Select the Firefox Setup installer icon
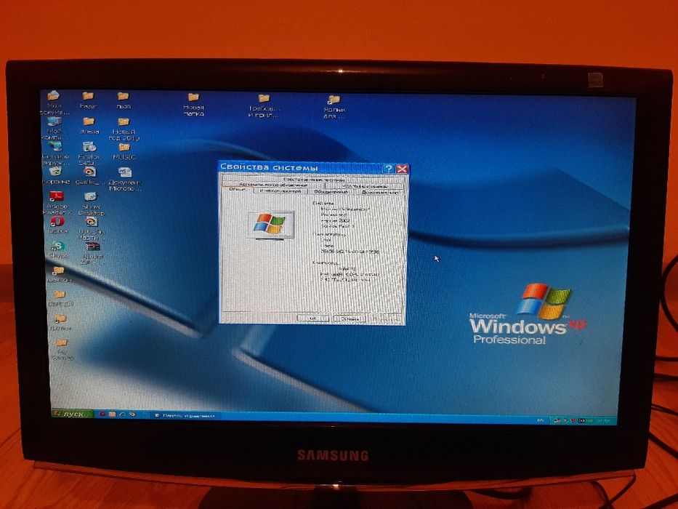This screenshot has width=678, height=509. click(x=89, y=153)
